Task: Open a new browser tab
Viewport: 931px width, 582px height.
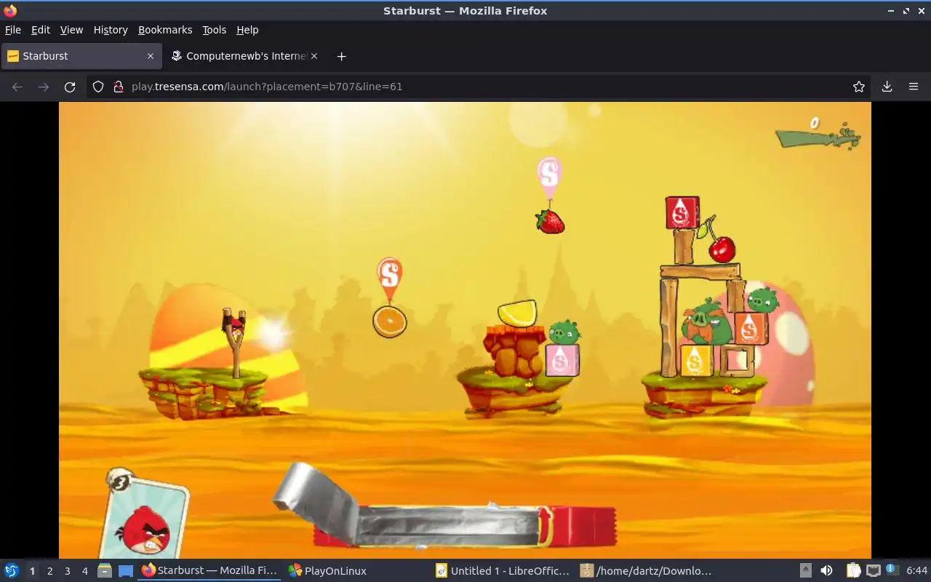Action: pos(341,56)
